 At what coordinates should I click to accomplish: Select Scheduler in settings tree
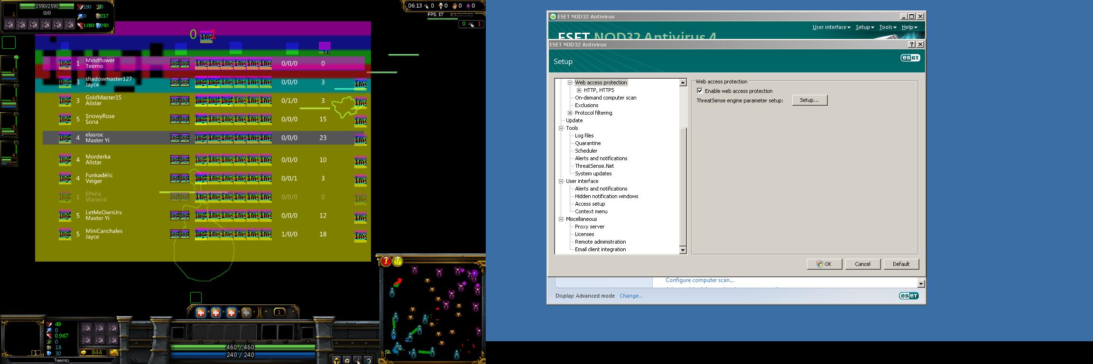586,151
